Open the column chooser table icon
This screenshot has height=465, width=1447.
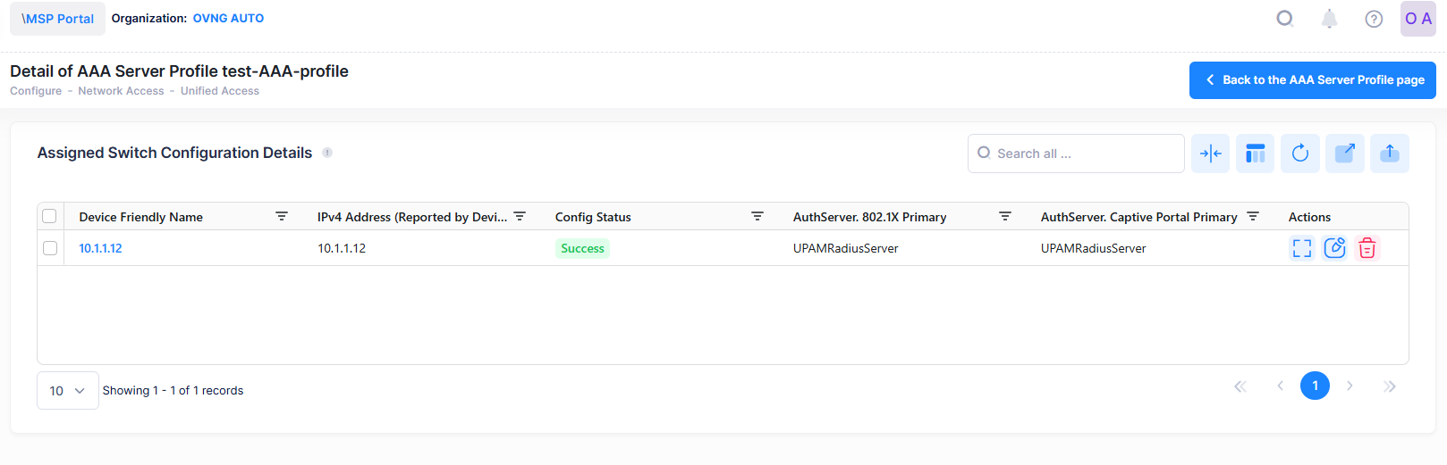click(1255, 154)
